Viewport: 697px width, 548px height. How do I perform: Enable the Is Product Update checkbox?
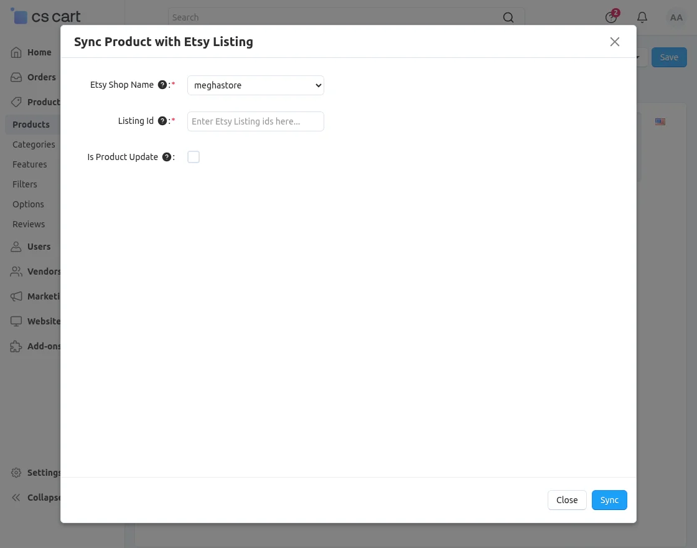click(x=194, y=157)
